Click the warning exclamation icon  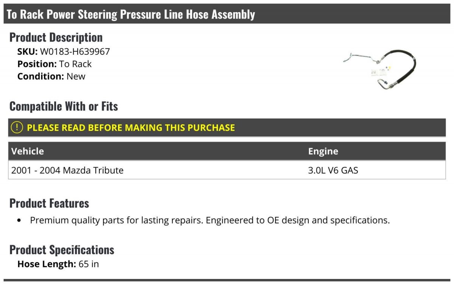[x=17, y=128]
